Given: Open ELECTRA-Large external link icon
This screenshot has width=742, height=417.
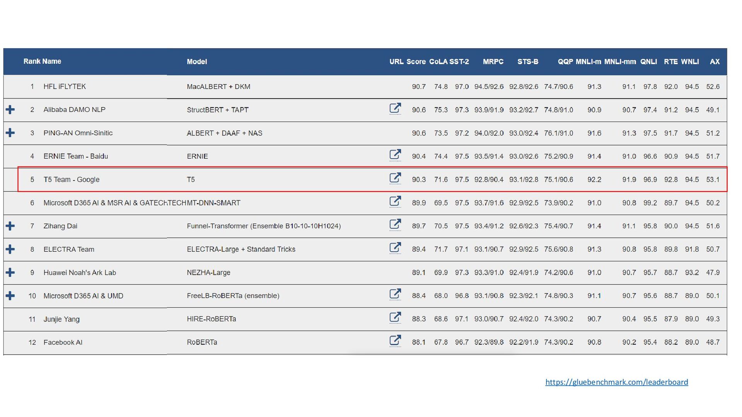Looking at the screenshot, I should coord(395,248).
